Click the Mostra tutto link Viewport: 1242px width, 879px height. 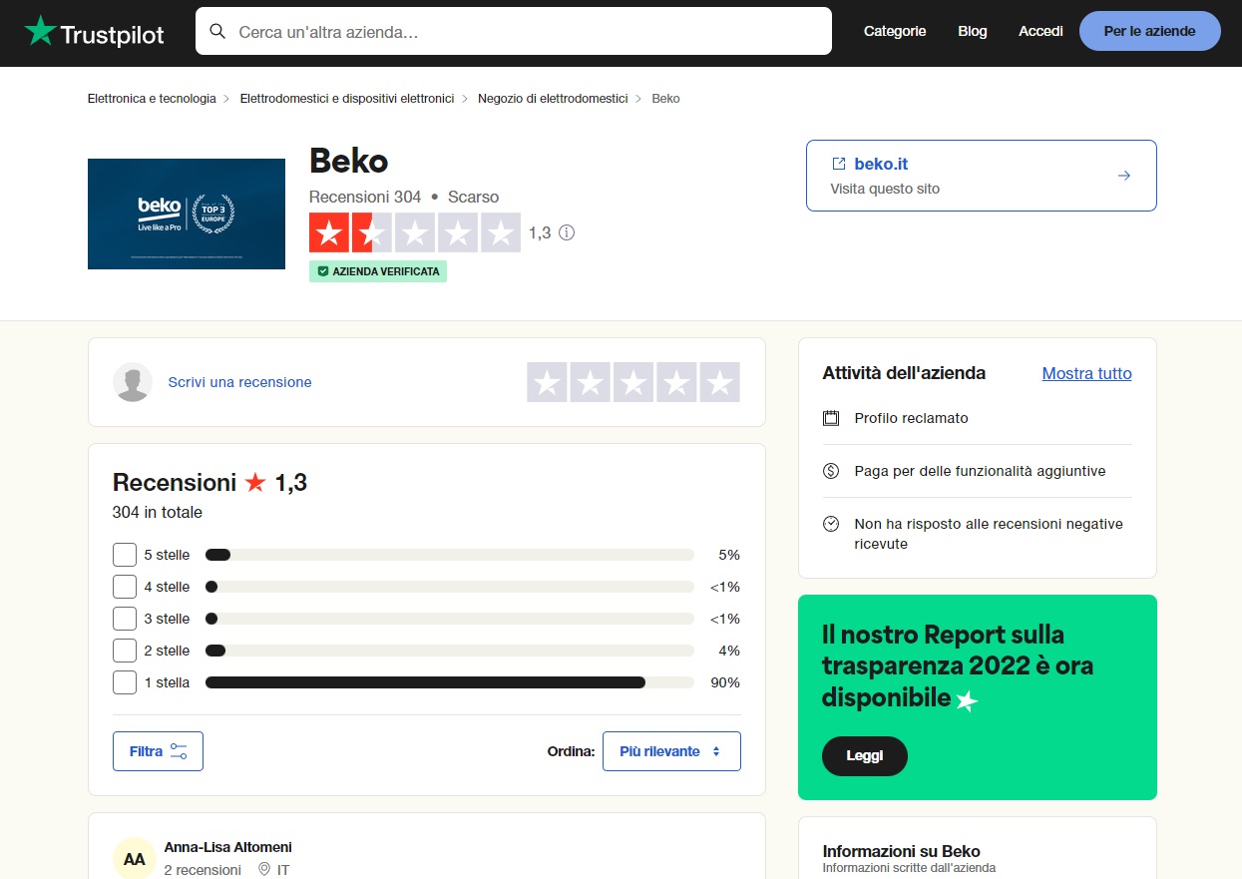[x=1087, y=373]
